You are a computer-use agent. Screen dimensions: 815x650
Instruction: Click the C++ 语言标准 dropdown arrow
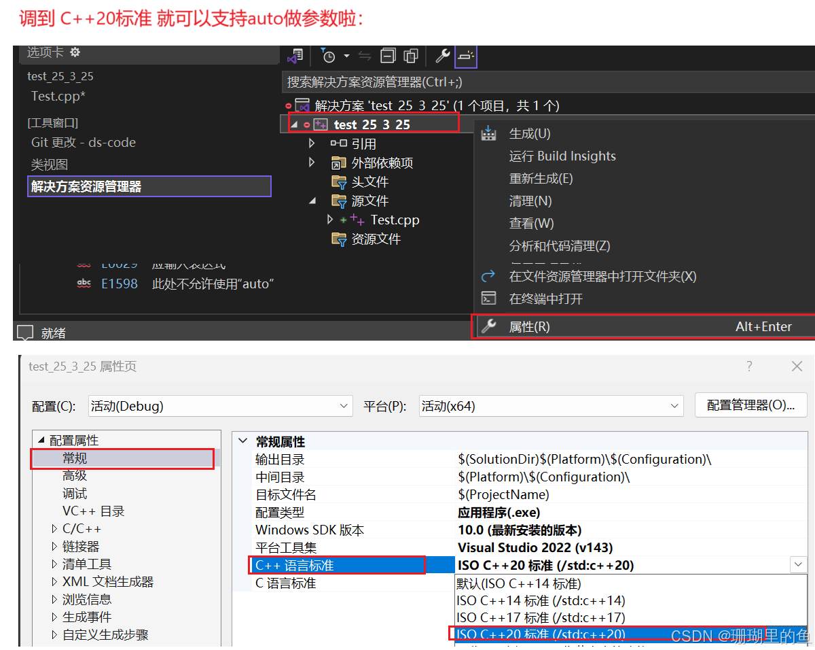(798, 564)
